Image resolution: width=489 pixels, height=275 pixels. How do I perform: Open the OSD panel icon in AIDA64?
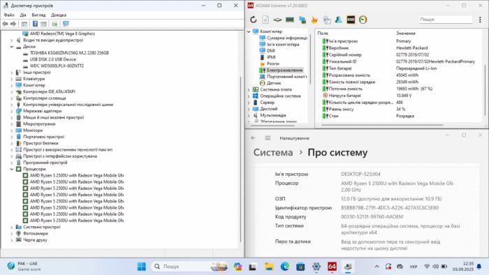coord(351,20)
